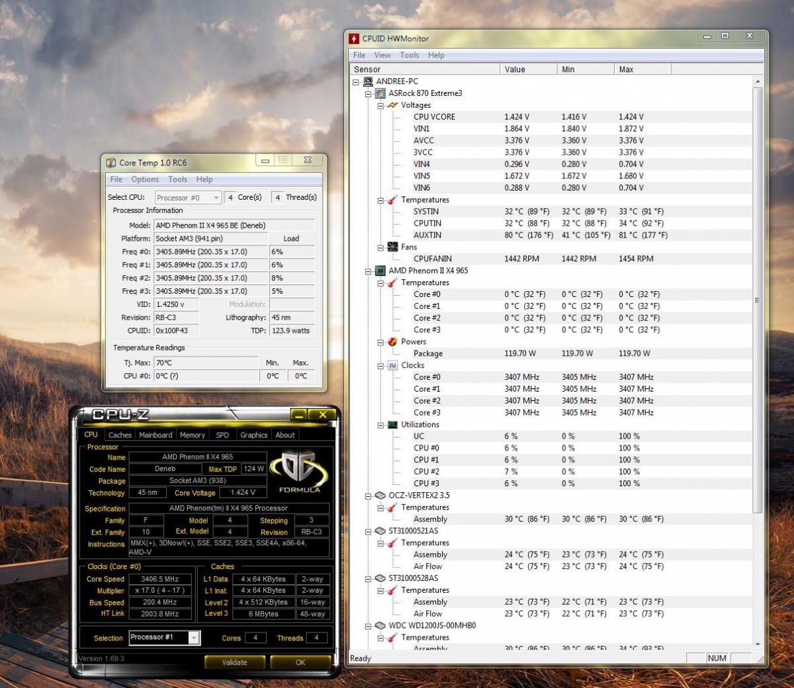Open the Caches tab in CPU-Z
This screenshot has width=794, height=688.
[x=120, y=435]
